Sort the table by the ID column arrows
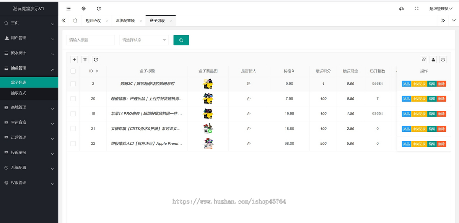This screenshot has width=459, height=223. (x=97, y=71)
